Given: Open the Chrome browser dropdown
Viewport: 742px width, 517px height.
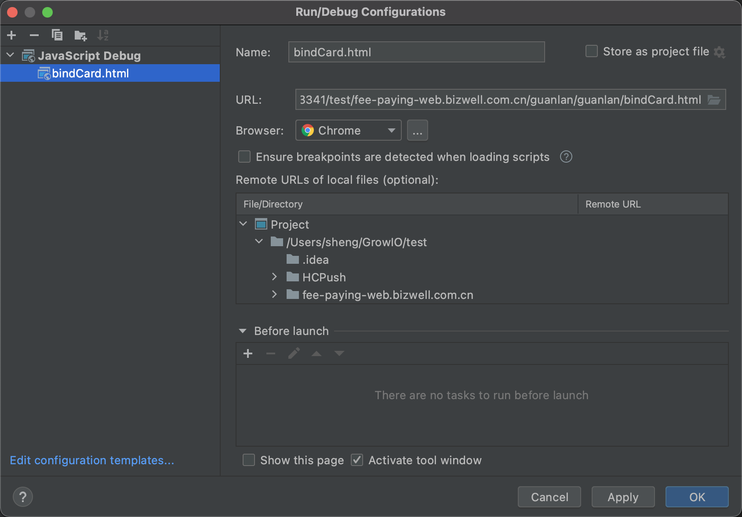Looking at the screenshot, I should (348, 131).
